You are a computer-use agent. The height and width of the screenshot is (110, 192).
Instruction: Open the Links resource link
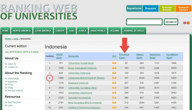click(10, 106)
